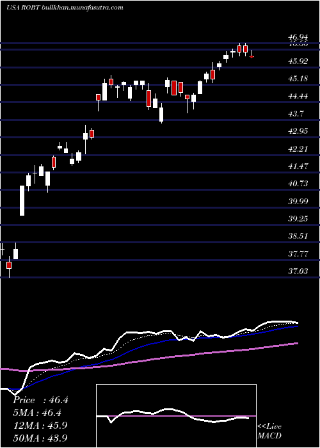Click the last small red candlestick on the right
This screenshot has height=448, width=320.
click(252, 56)
